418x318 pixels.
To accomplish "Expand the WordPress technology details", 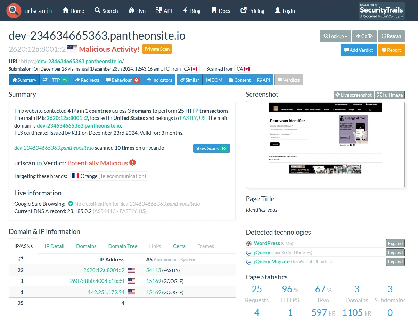I will point(395,243).
